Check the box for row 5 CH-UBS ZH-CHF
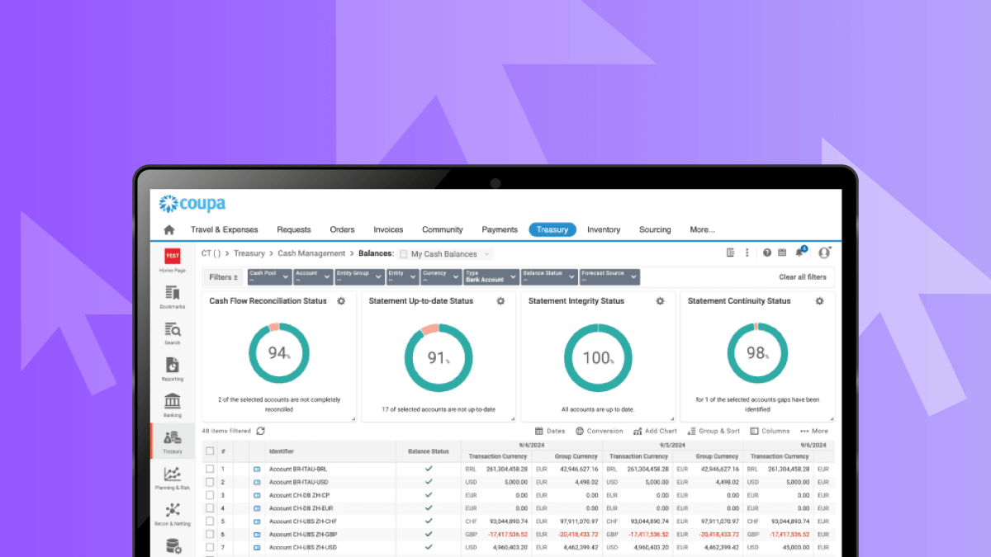The height and width of the screenshot is (557, 991). pyautogui.click(x=210, y=522)
